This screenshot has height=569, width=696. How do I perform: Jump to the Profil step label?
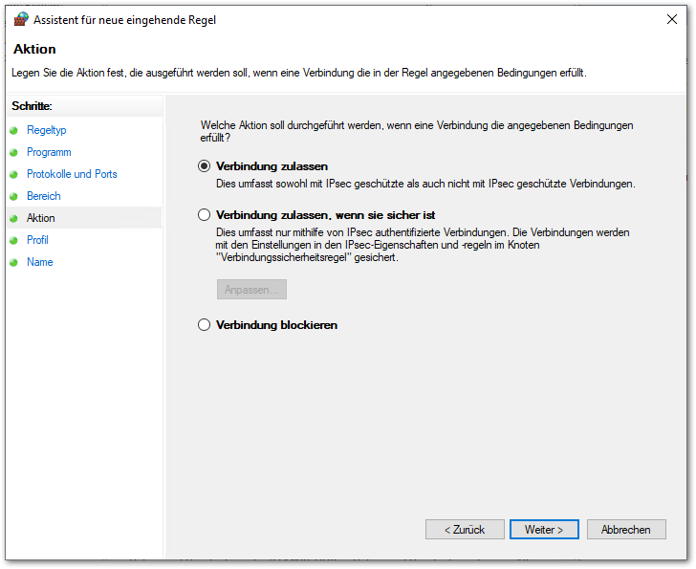[x=37, y=240]
